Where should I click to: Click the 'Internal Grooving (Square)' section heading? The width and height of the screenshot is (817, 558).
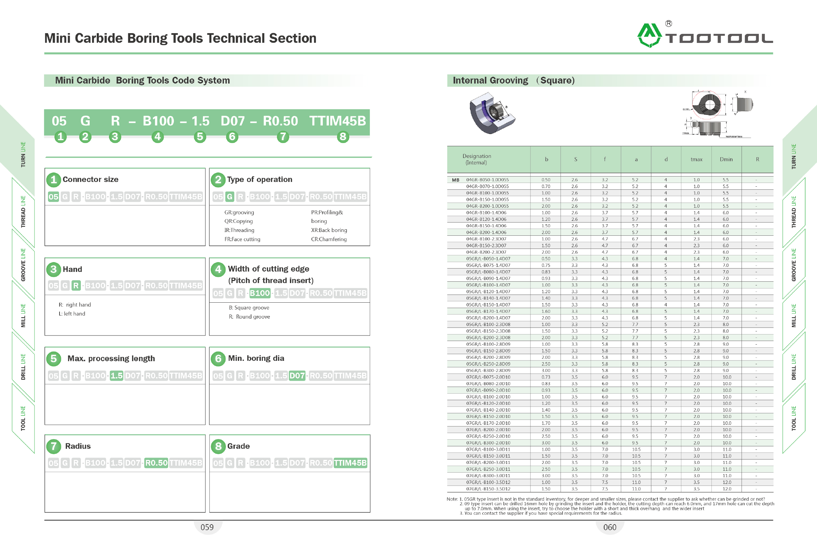514,80
